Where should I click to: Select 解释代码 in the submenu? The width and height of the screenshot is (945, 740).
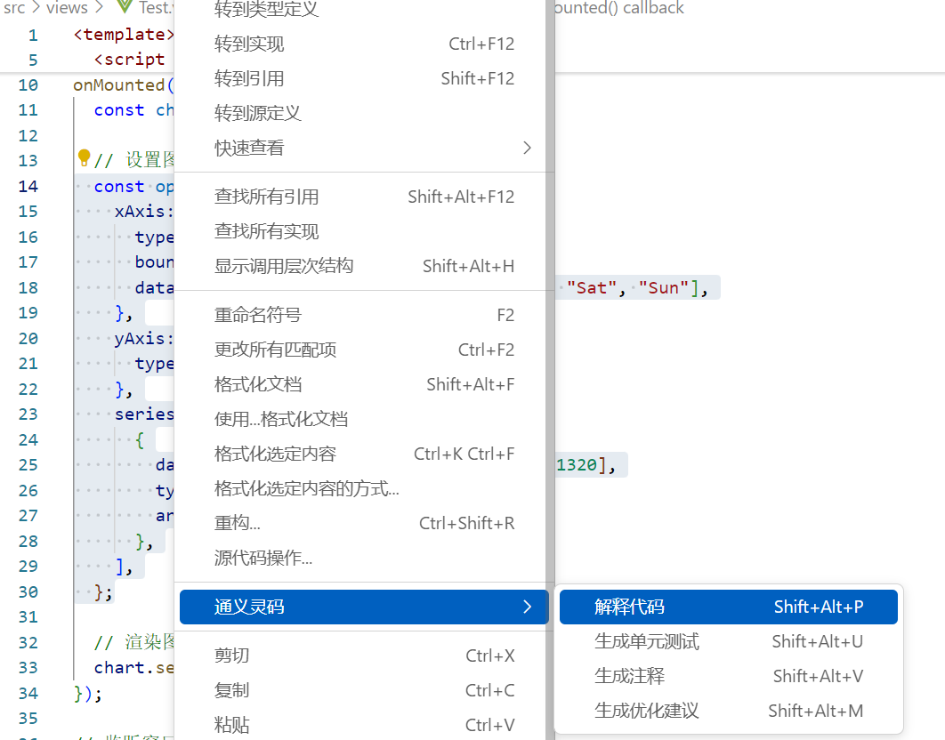coord(729,607)
